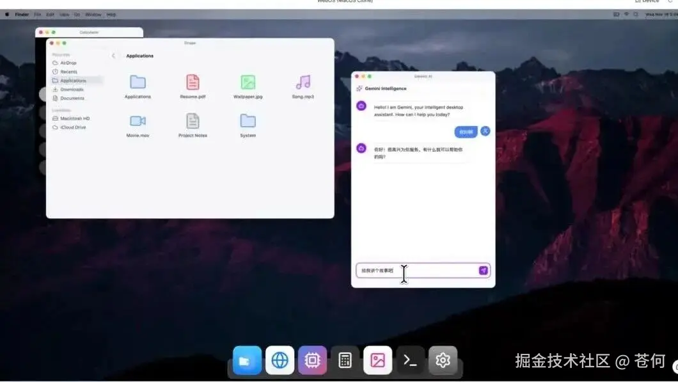Screen dimensions: 678x382
Task: Select the System folder icon
Action: [248, 121]
